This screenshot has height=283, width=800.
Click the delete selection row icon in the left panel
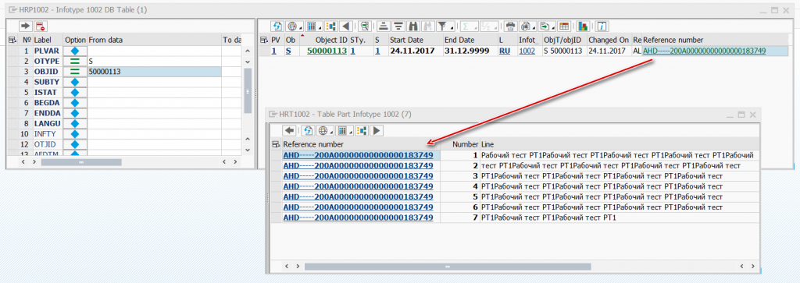click(x=41, y=26)
